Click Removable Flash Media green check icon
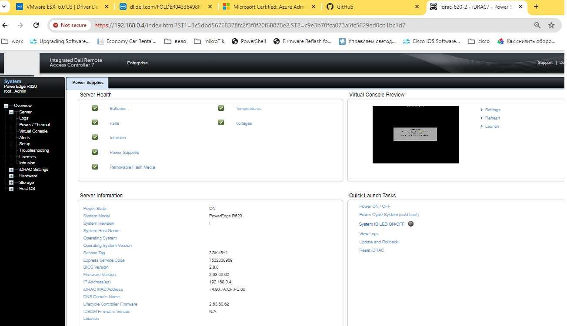567x326 pixels. pos(95,166)
